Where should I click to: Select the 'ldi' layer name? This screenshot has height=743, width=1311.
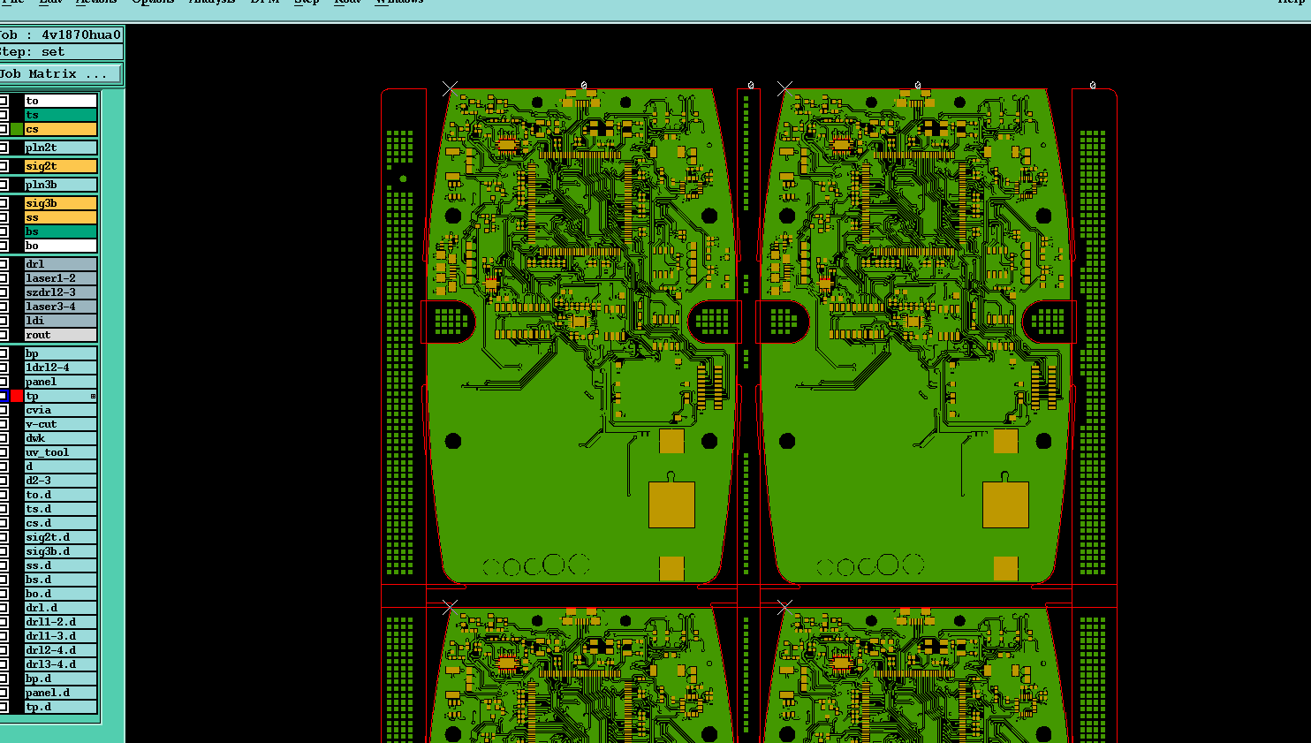coord(60,321)
